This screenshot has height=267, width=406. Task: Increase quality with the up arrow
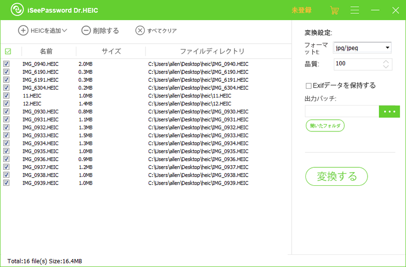coord(386,62)
